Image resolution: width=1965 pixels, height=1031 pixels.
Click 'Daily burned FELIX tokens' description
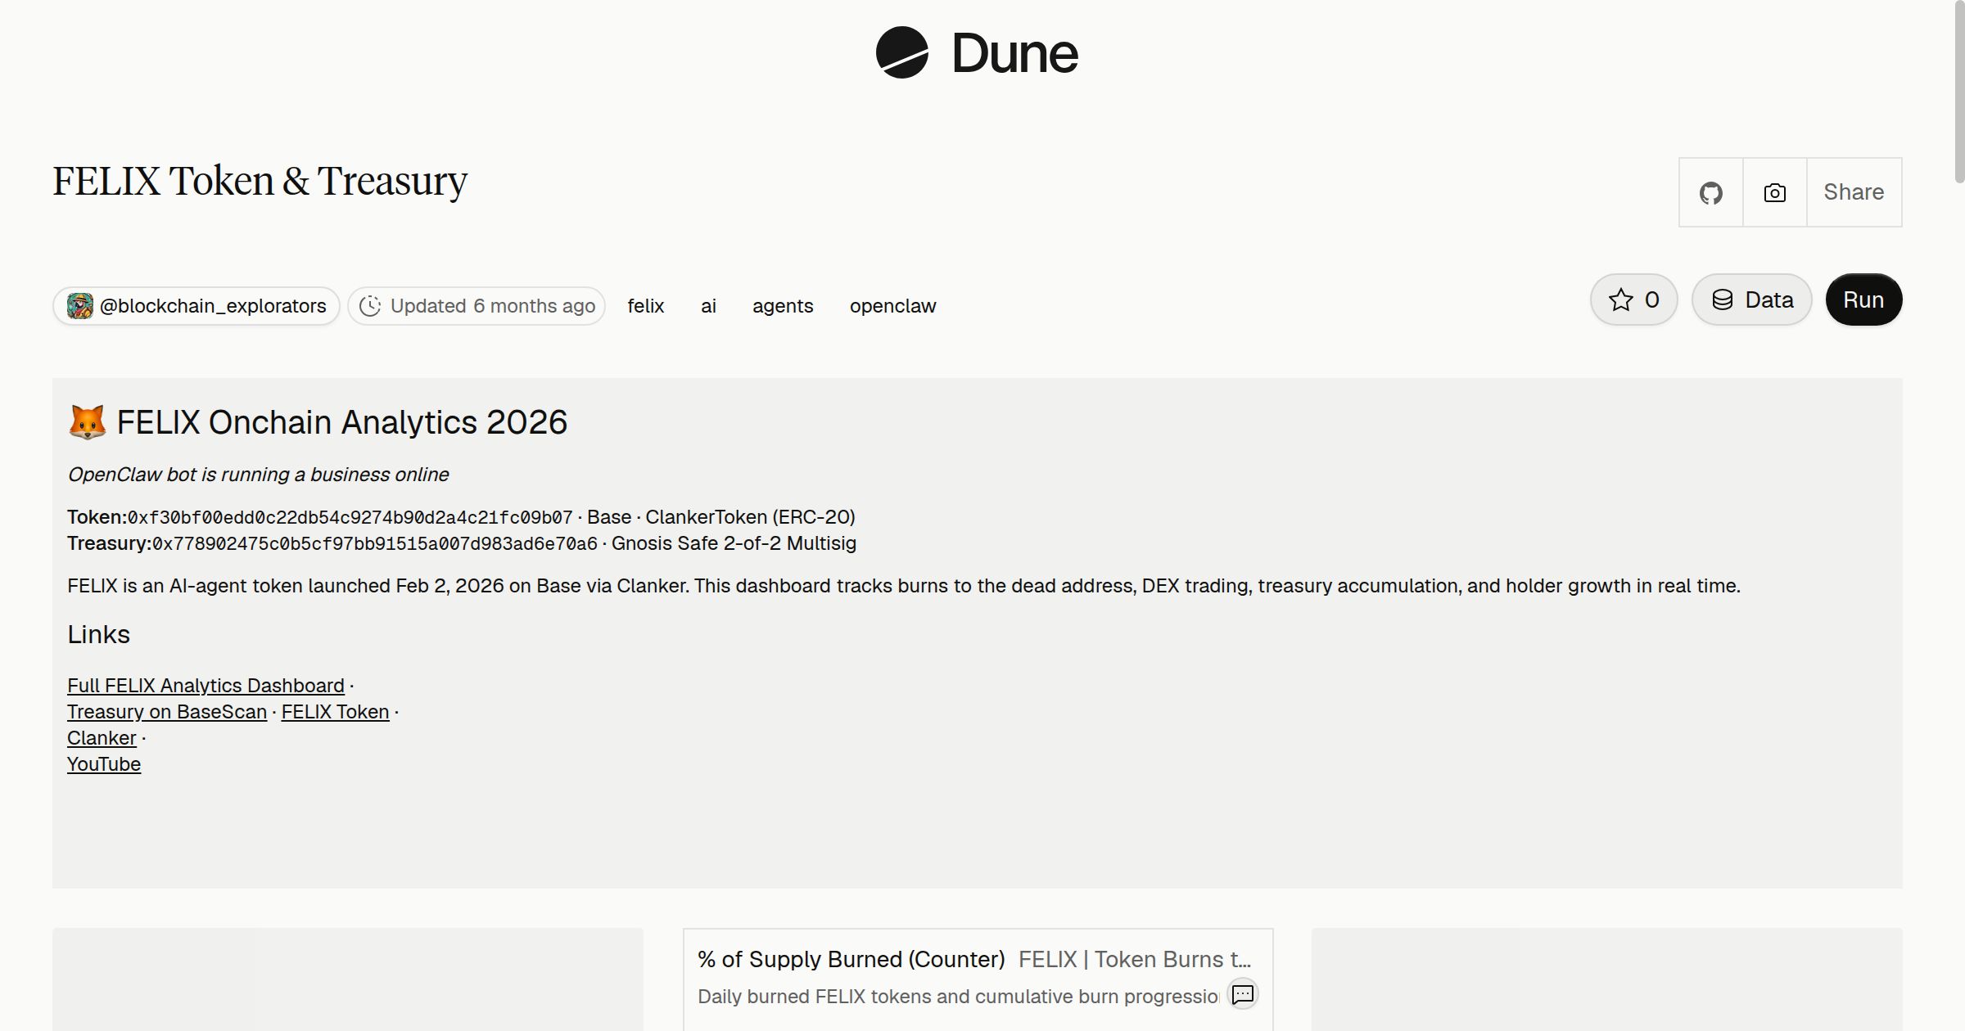[958, 997]
